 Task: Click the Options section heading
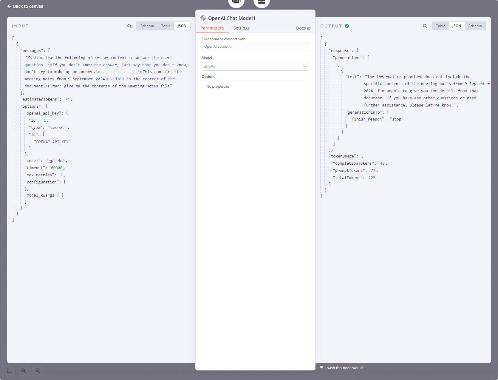(208, 77)
